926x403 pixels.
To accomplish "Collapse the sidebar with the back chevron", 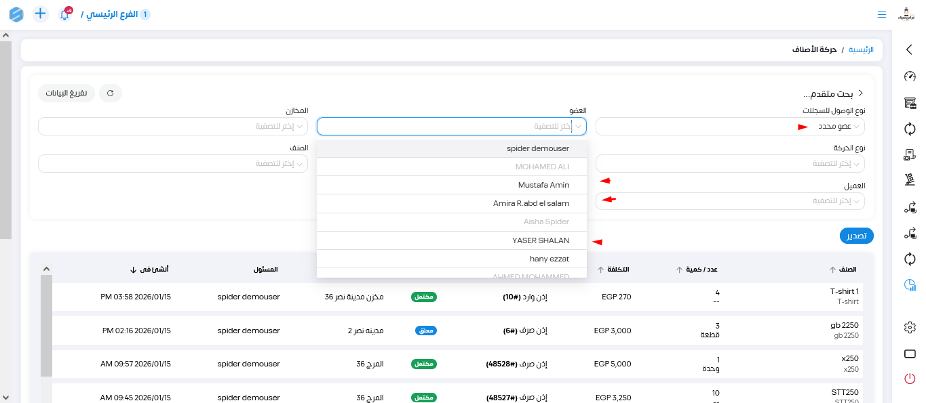I will click(910, 49).
